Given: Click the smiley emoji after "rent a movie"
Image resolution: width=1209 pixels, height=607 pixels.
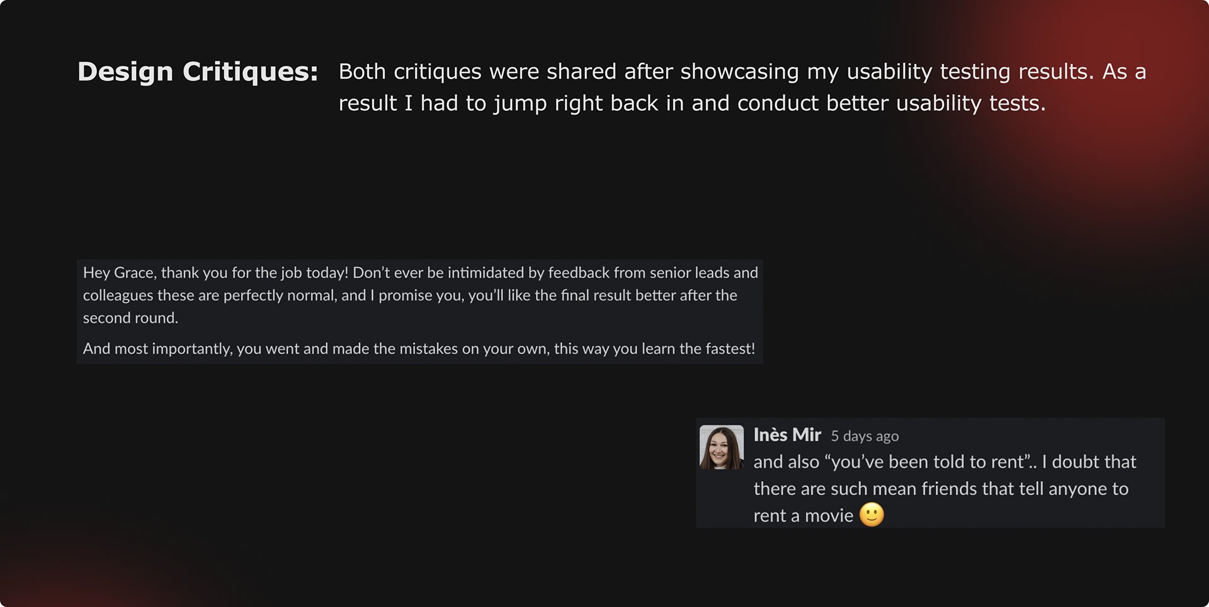Looking at the screenshot, I should pos(871,515).
